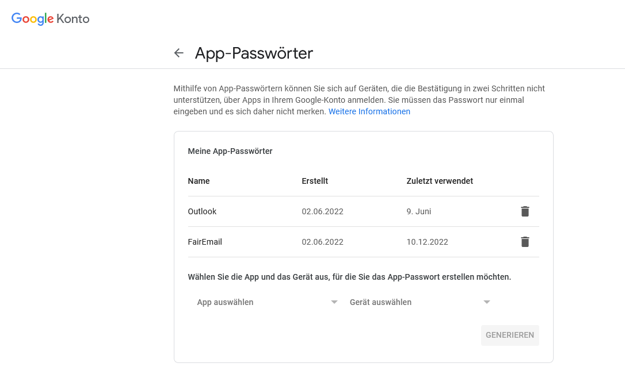Click the 'Erstellt' column header

coord(315,181)
